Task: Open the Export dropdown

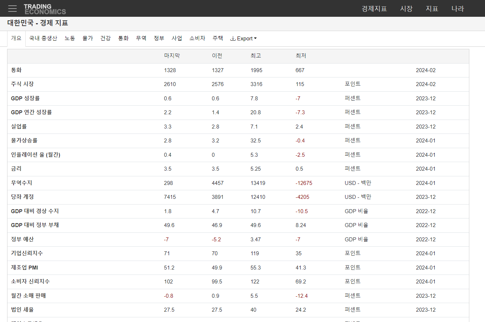Action: [x=244, y=39]
